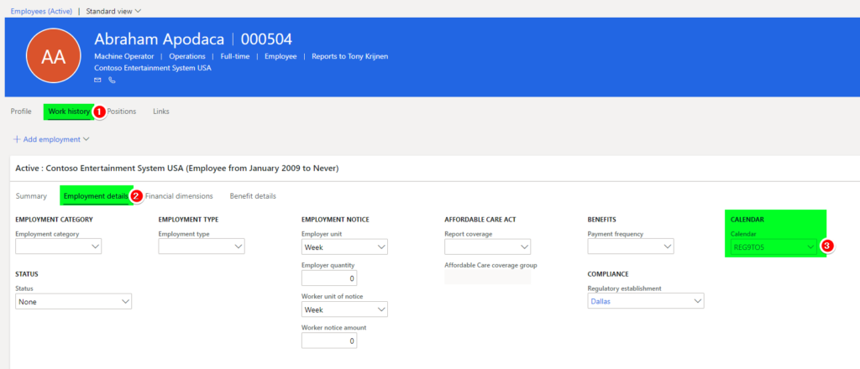860x369 pixels.
Task: Click Contoso Entertainment System USA in header
Action: tap(153, 68)
